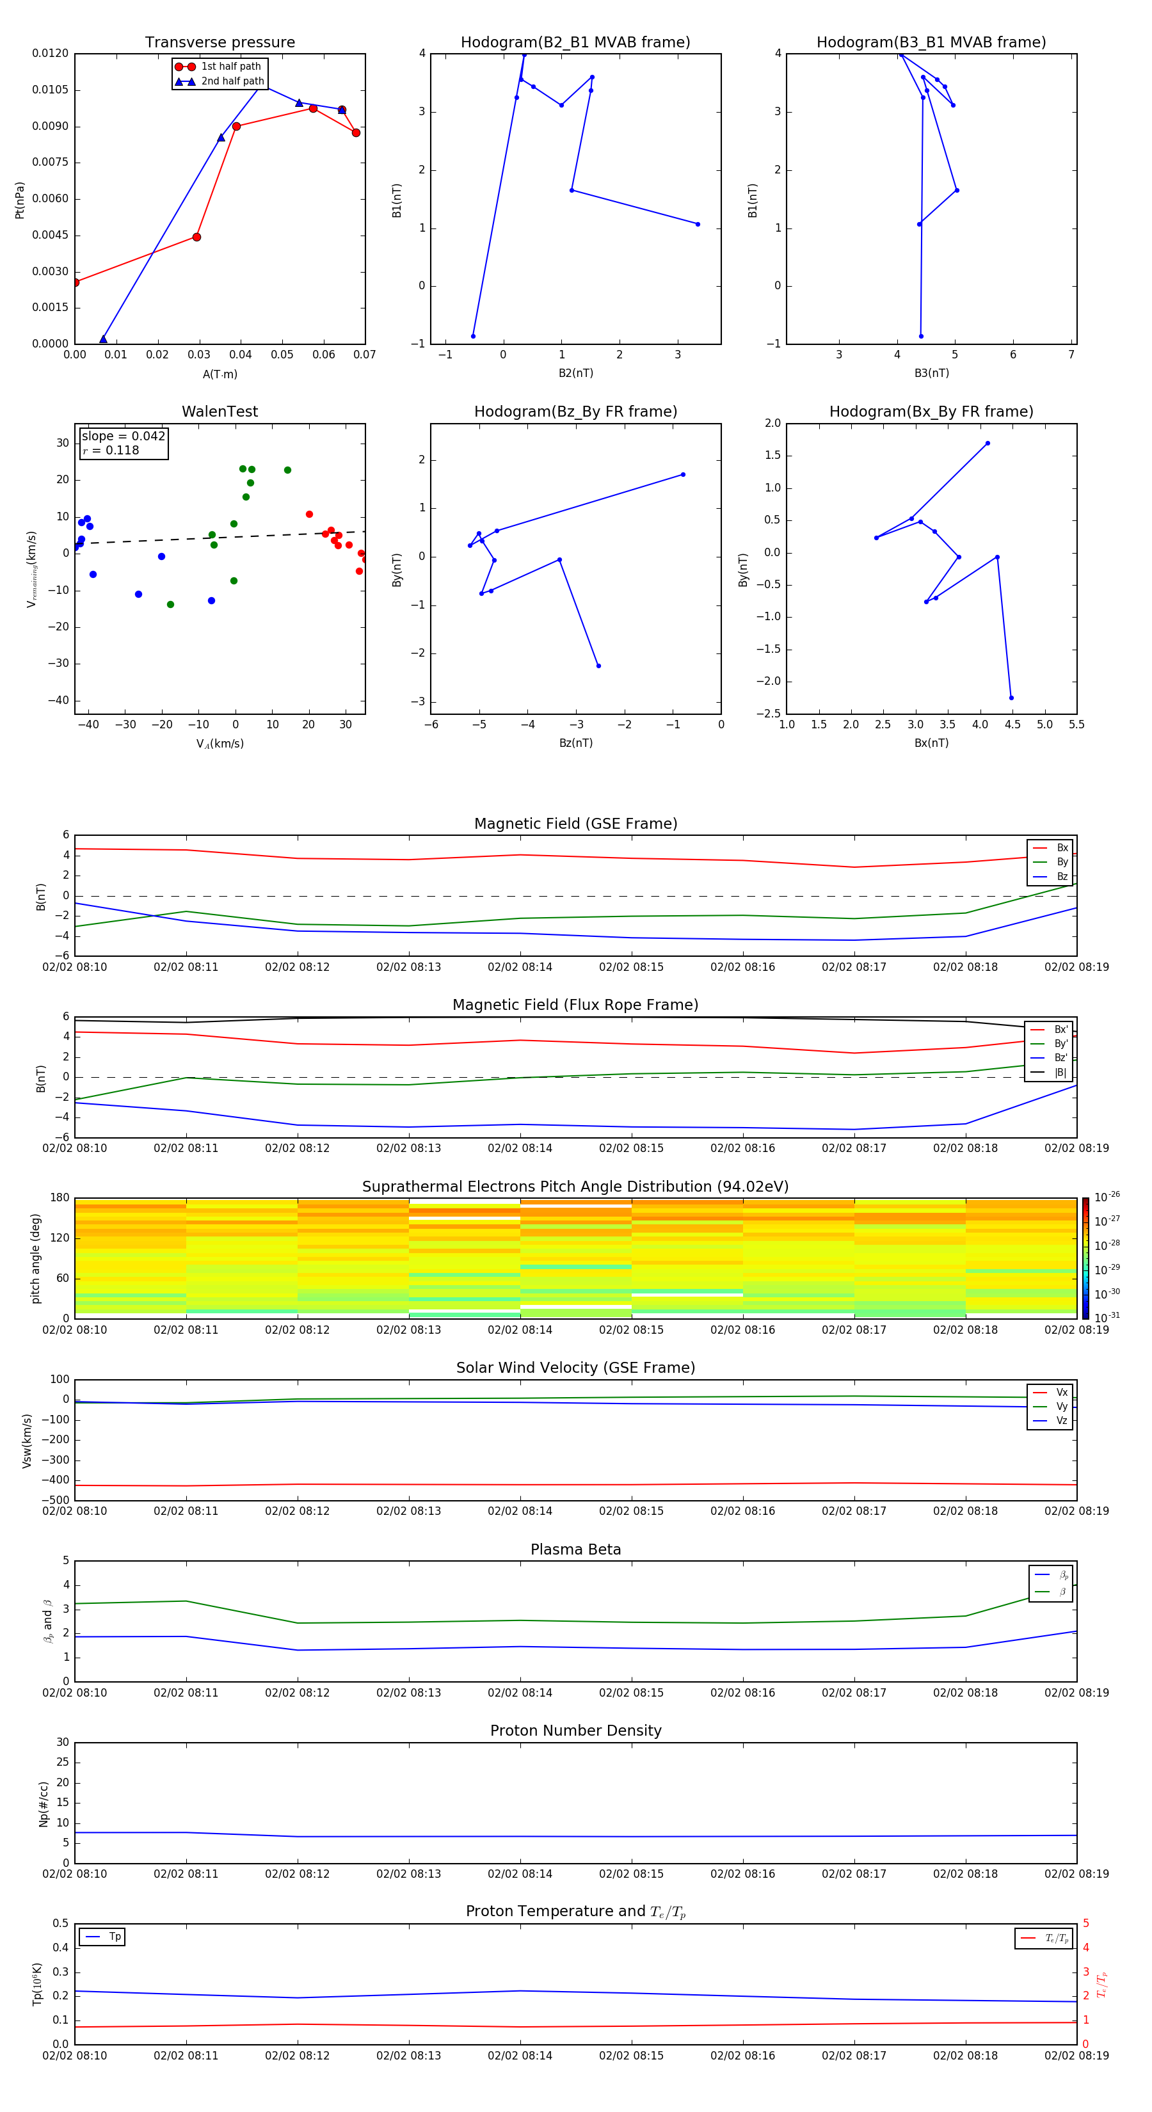Click the 'B2(nT)' x-axis label
Screen dimensions: 1152x2112
tap(575, 374)
